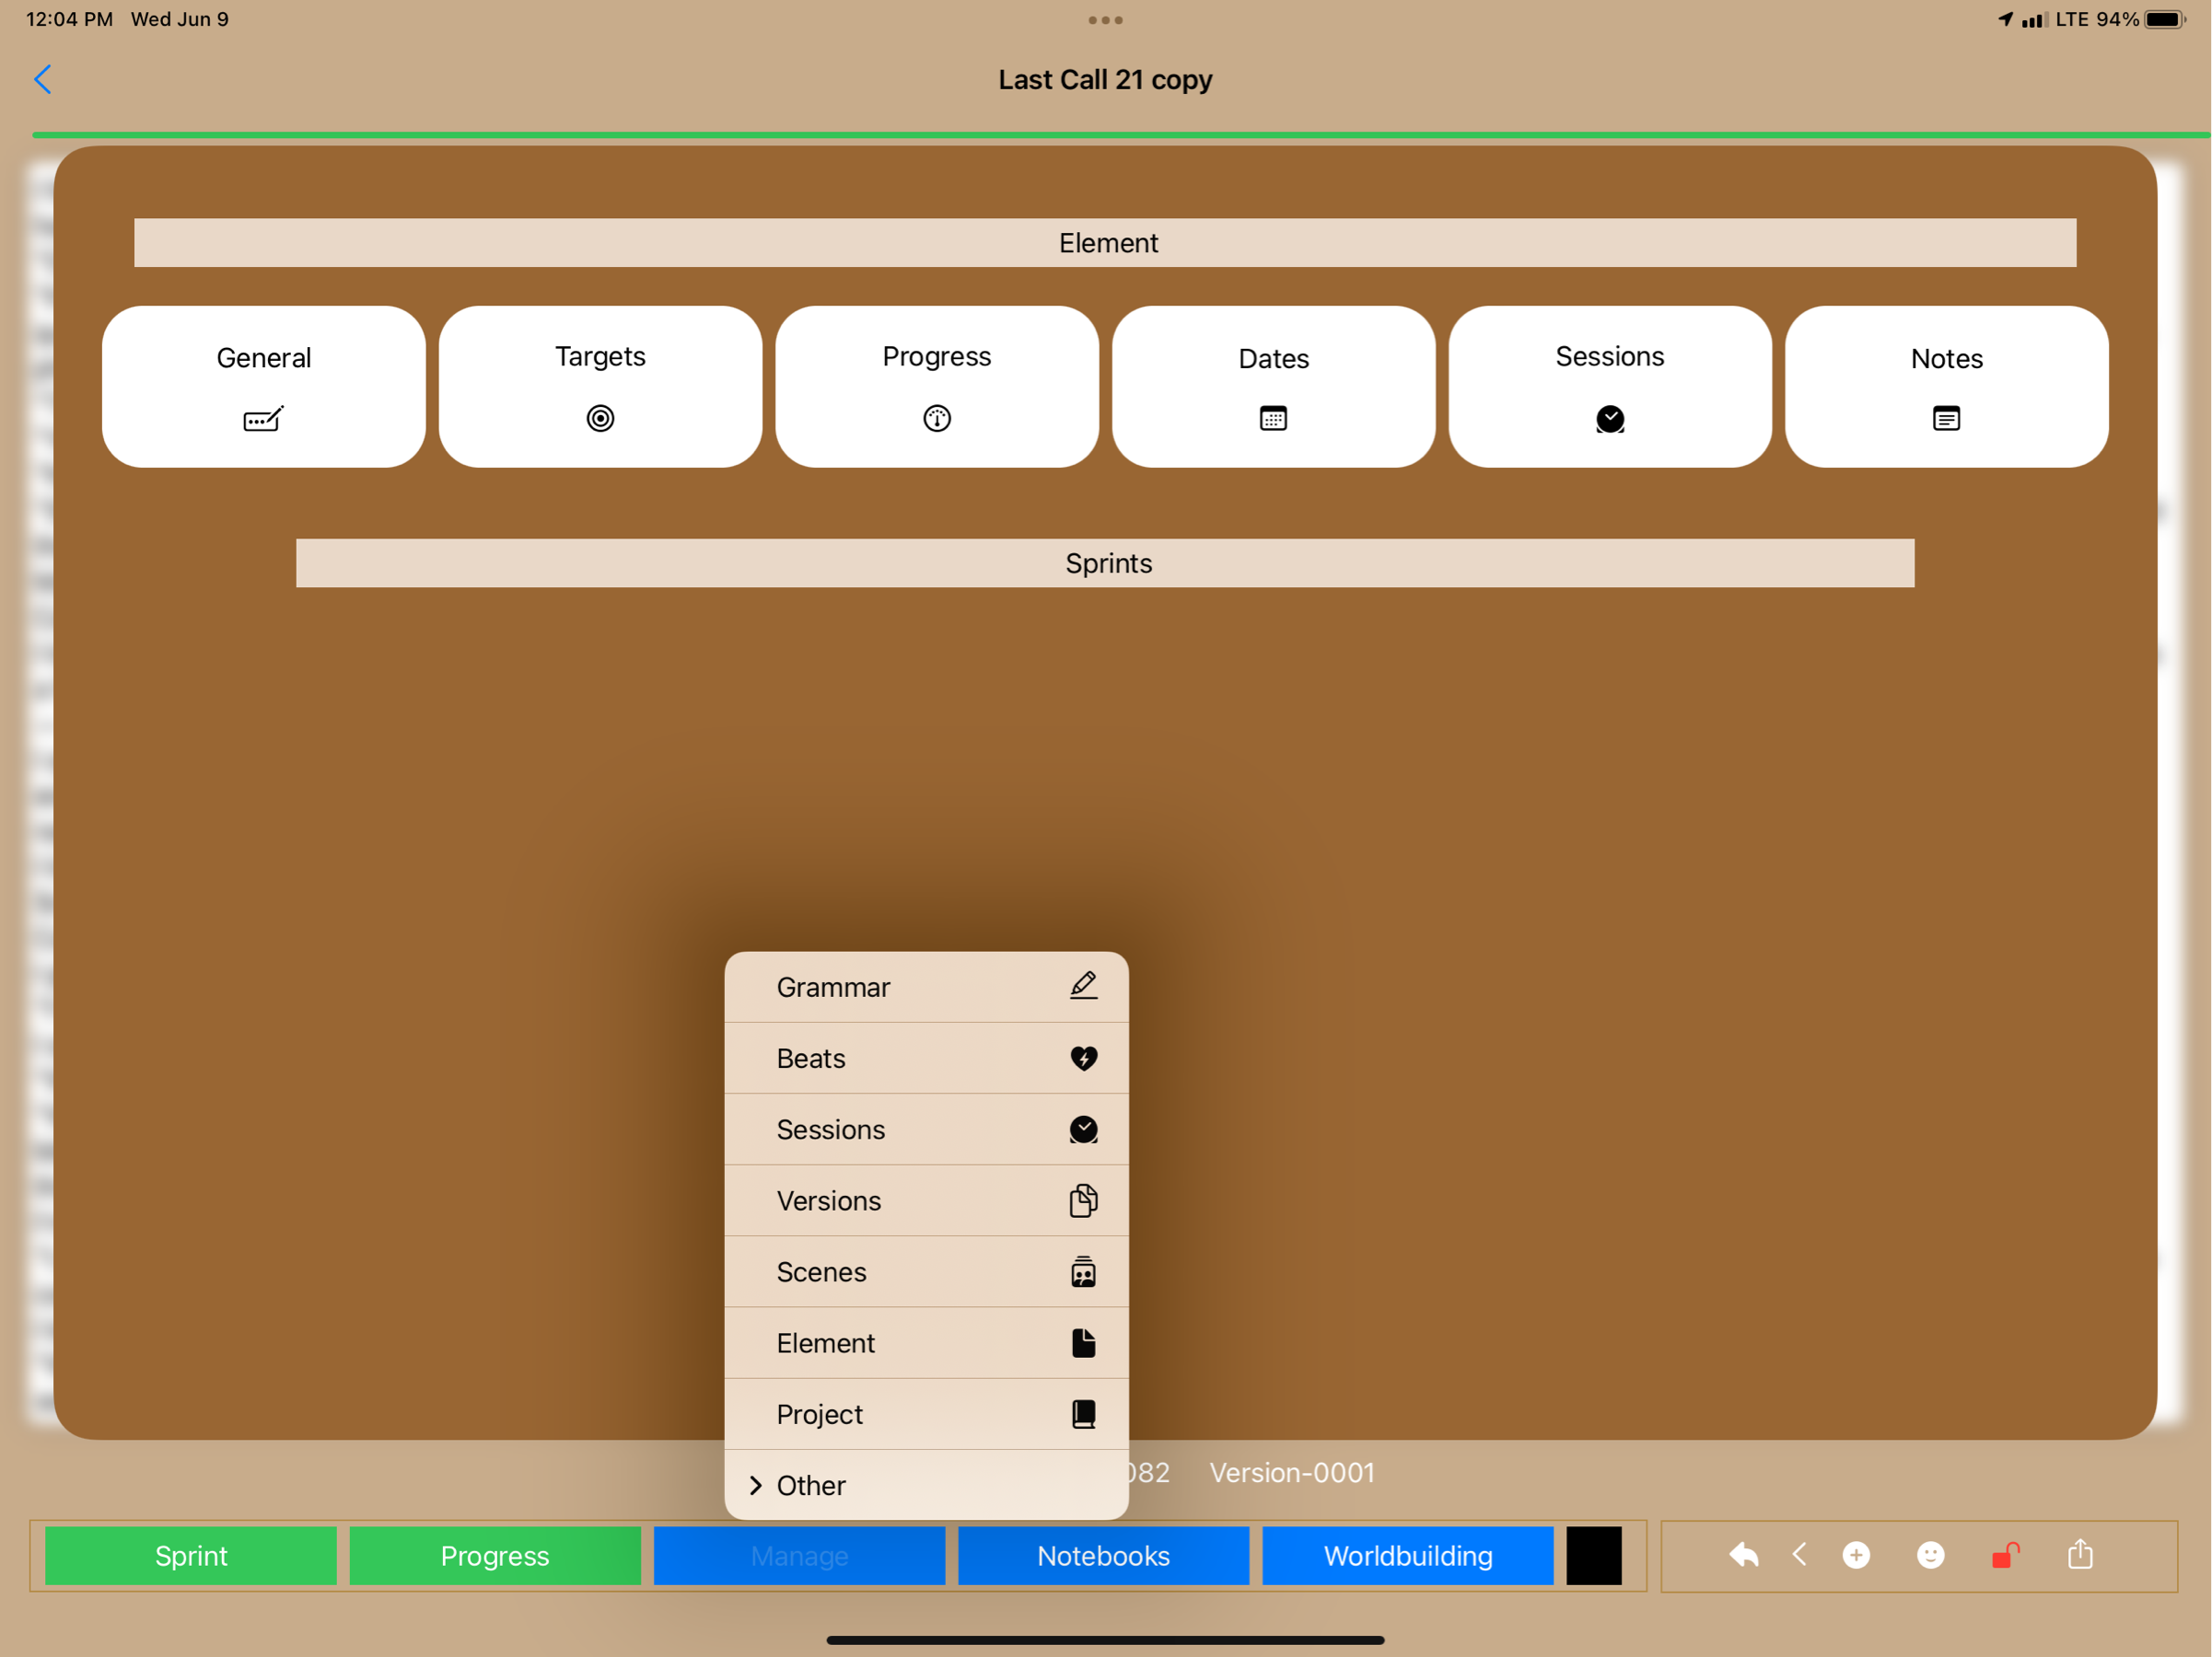Click the green Sprint button
The image size is (2212, 1657).
[x=191, y=1555]
